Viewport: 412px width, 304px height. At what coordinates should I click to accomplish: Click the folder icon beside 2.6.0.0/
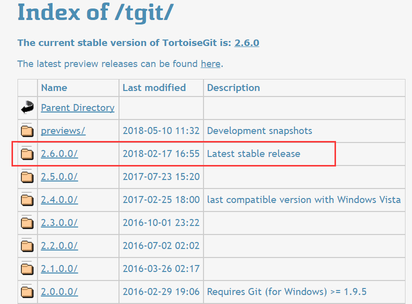click(x=27, y=154)
